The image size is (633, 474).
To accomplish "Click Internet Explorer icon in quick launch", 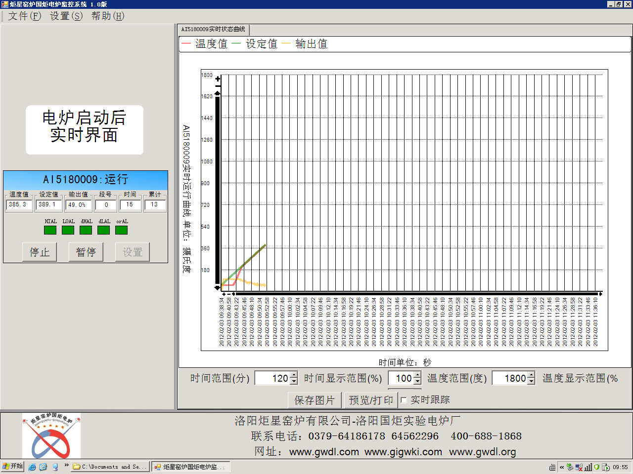I will [32, 467].
